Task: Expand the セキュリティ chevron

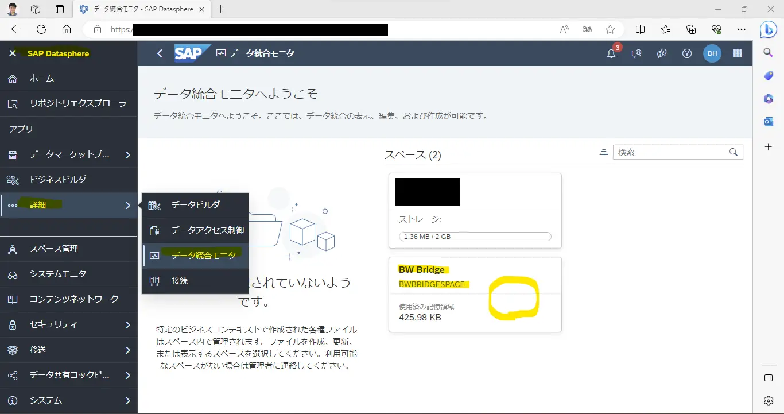Action: 127,325
